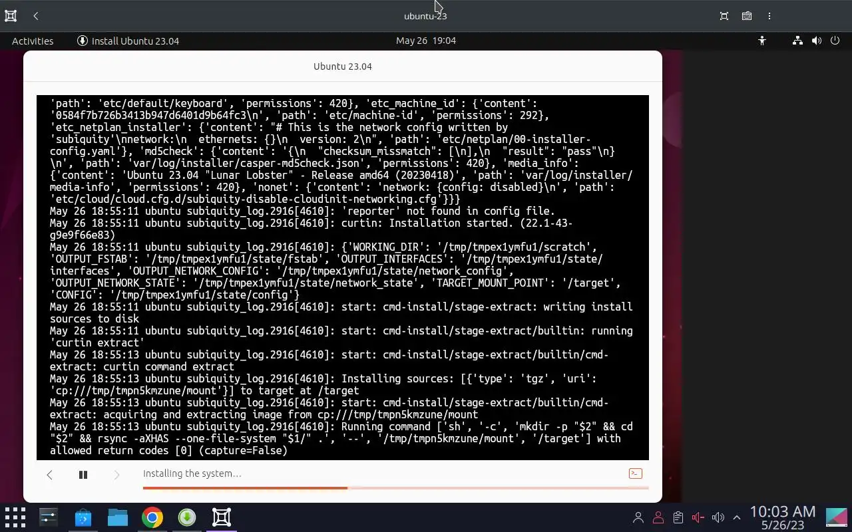Click the 'curtin: Installation started' log line
Image resolution: width=852 pixels, height=532 pixels.
[x=311, y=229]
